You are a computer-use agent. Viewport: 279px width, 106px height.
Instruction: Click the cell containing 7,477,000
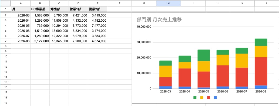point(98,26)
